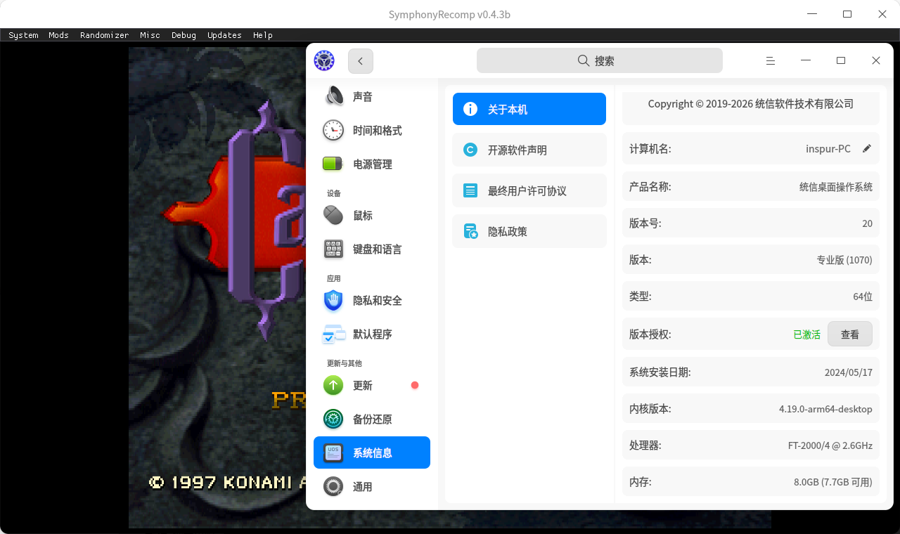The width and height of the screenshot is (900, 534).
Task: Open the 开源软件声明 page
Action: pos(529,150)
